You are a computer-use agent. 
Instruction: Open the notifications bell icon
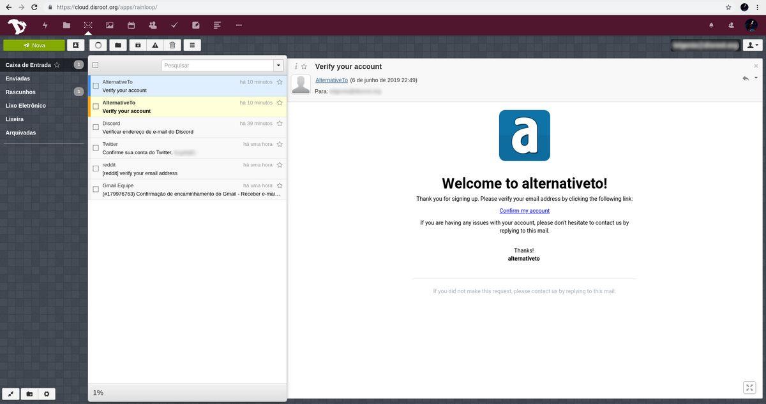tap(711, 25)
